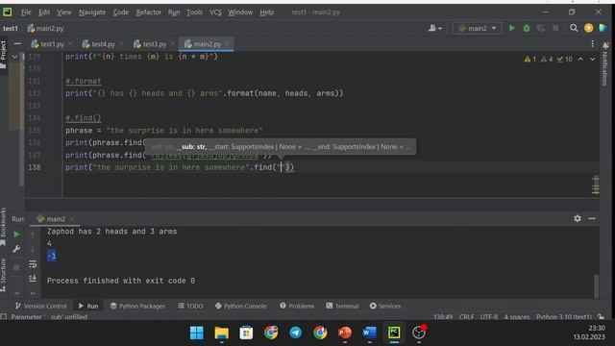This screenshot has width=615, height=346.
Task: Open the View menu
Action: [x=64, y=12]
